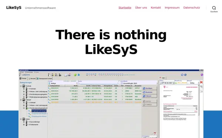The image size is (222, 138).
Task: Open the website search
Action: [x=214, y=9]
